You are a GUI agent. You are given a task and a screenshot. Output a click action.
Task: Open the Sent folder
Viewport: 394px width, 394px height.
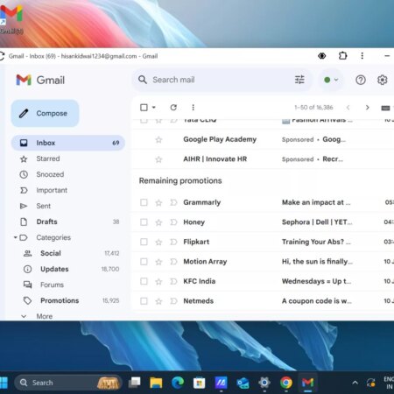[68, 206]
